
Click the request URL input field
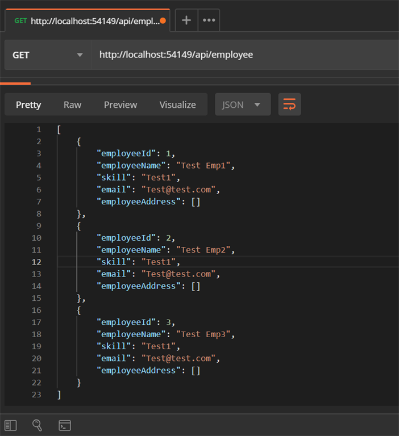point(239,55)
